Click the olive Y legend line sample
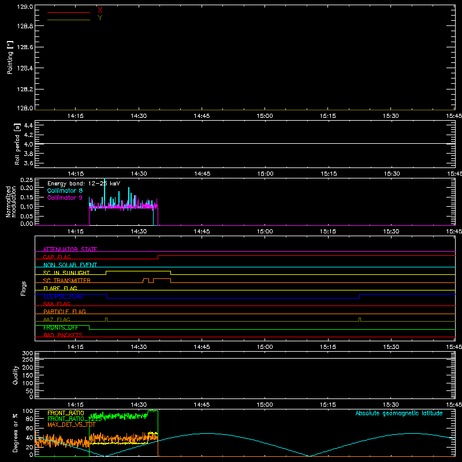 click(69, 20)
